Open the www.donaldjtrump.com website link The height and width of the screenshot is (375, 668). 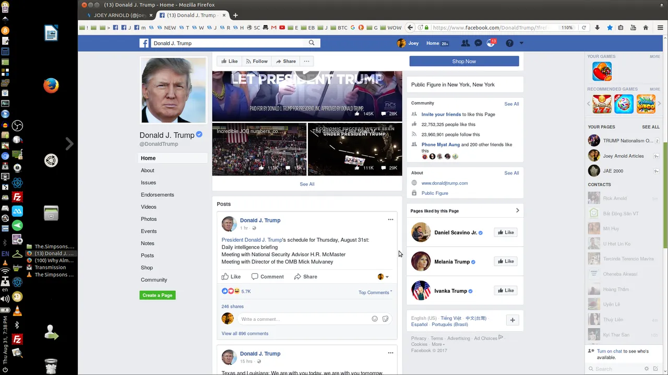pyautogui.click(x=445, y=183)
